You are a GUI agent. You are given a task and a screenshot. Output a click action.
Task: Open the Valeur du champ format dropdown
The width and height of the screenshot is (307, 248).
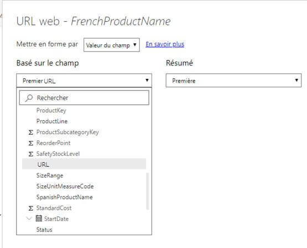[x=111, y=45]
